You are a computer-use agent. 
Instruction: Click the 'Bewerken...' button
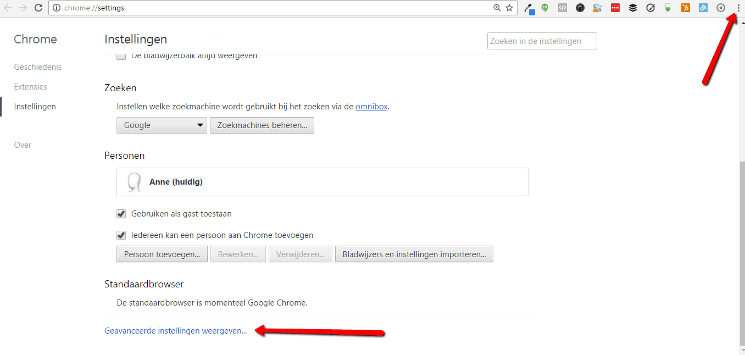(x=238, y=254)
